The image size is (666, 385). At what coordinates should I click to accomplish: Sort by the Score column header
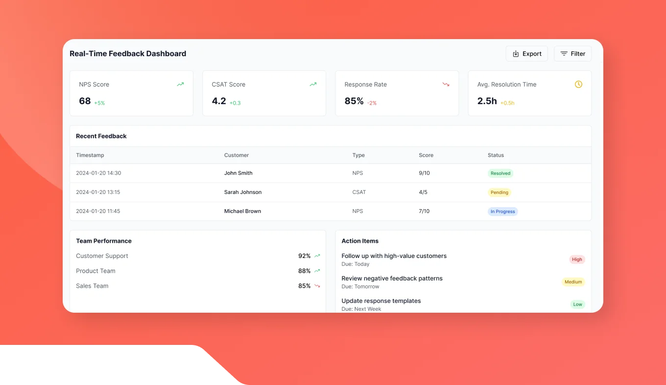(x=426, y=155)
